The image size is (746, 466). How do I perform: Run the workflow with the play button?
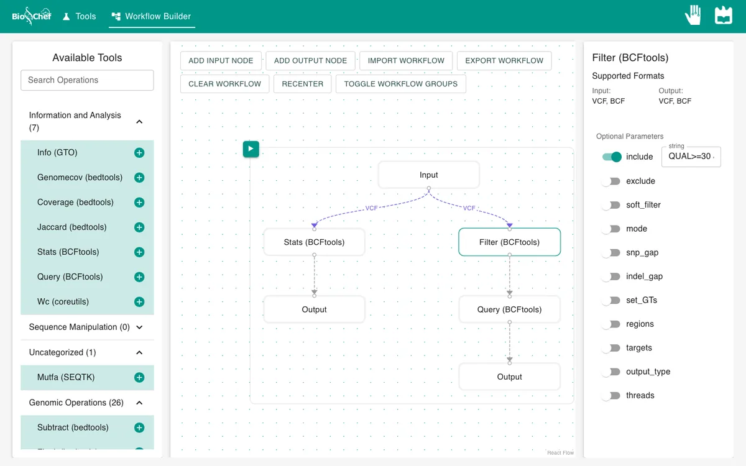(x=251, y=149)
